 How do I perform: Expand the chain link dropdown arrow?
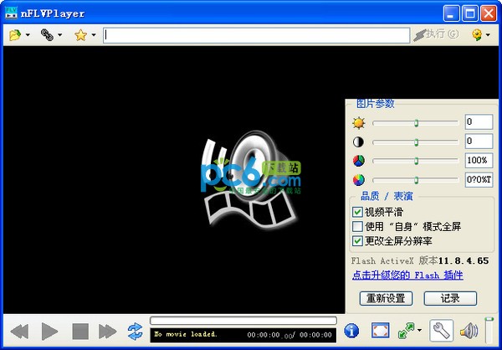60,35
